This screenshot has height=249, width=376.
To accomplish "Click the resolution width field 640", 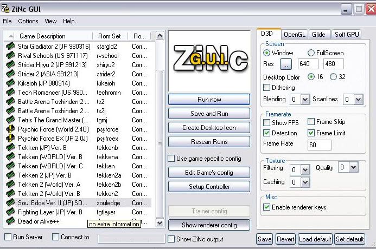I will tap(308, 64).
